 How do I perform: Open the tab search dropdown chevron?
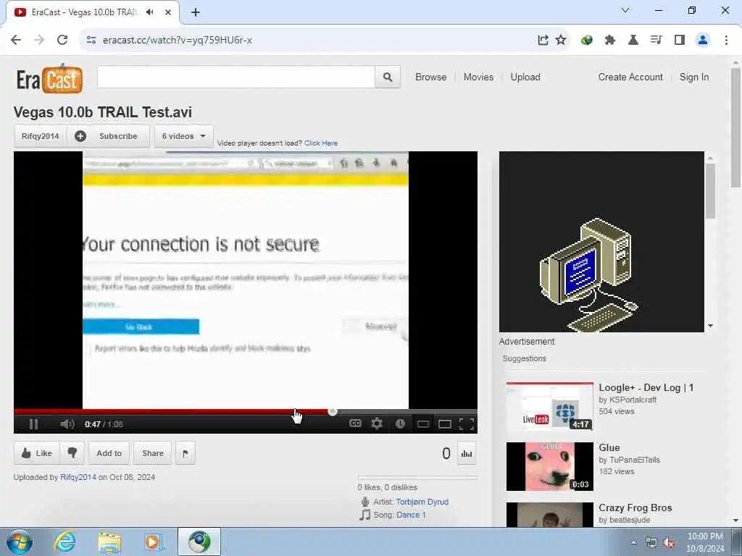point(625,10)
